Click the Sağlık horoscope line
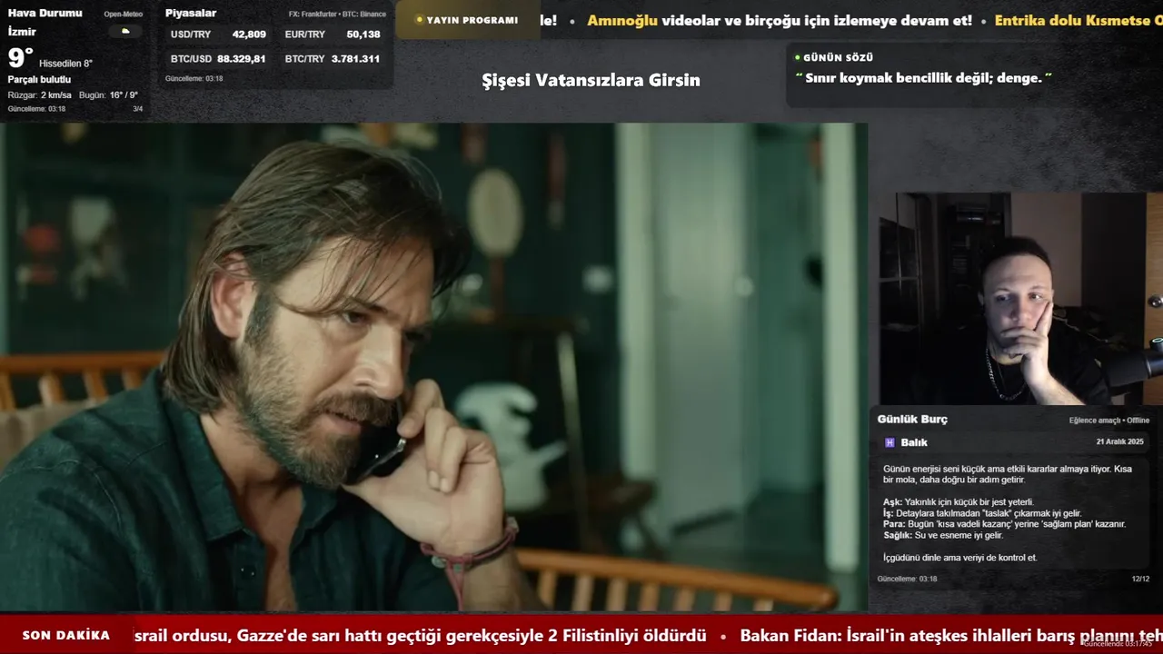The width and height of the screenshot is (1163, 654). coord(943,535)
